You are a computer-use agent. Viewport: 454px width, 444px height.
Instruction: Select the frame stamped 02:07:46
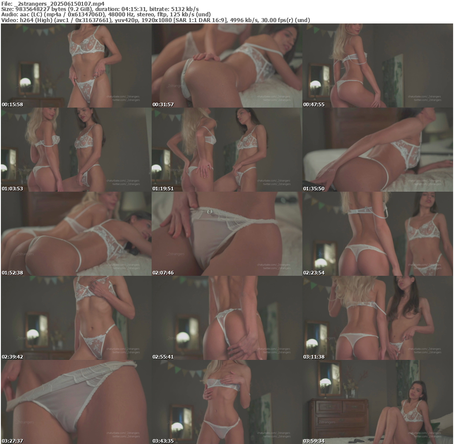[x=227, y=234]
